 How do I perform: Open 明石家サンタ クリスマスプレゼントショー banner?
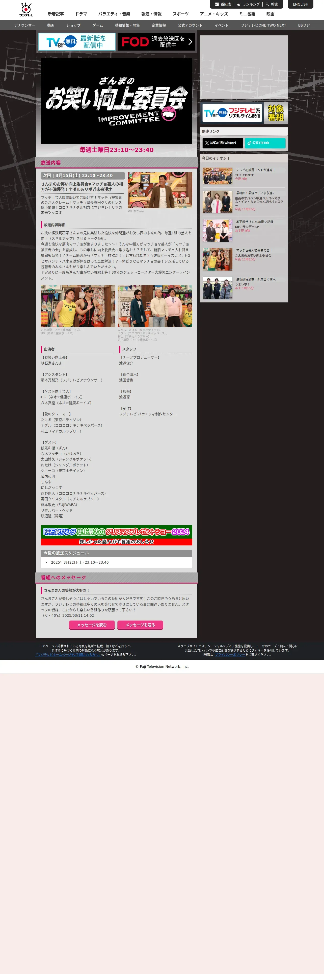point(117,535)
